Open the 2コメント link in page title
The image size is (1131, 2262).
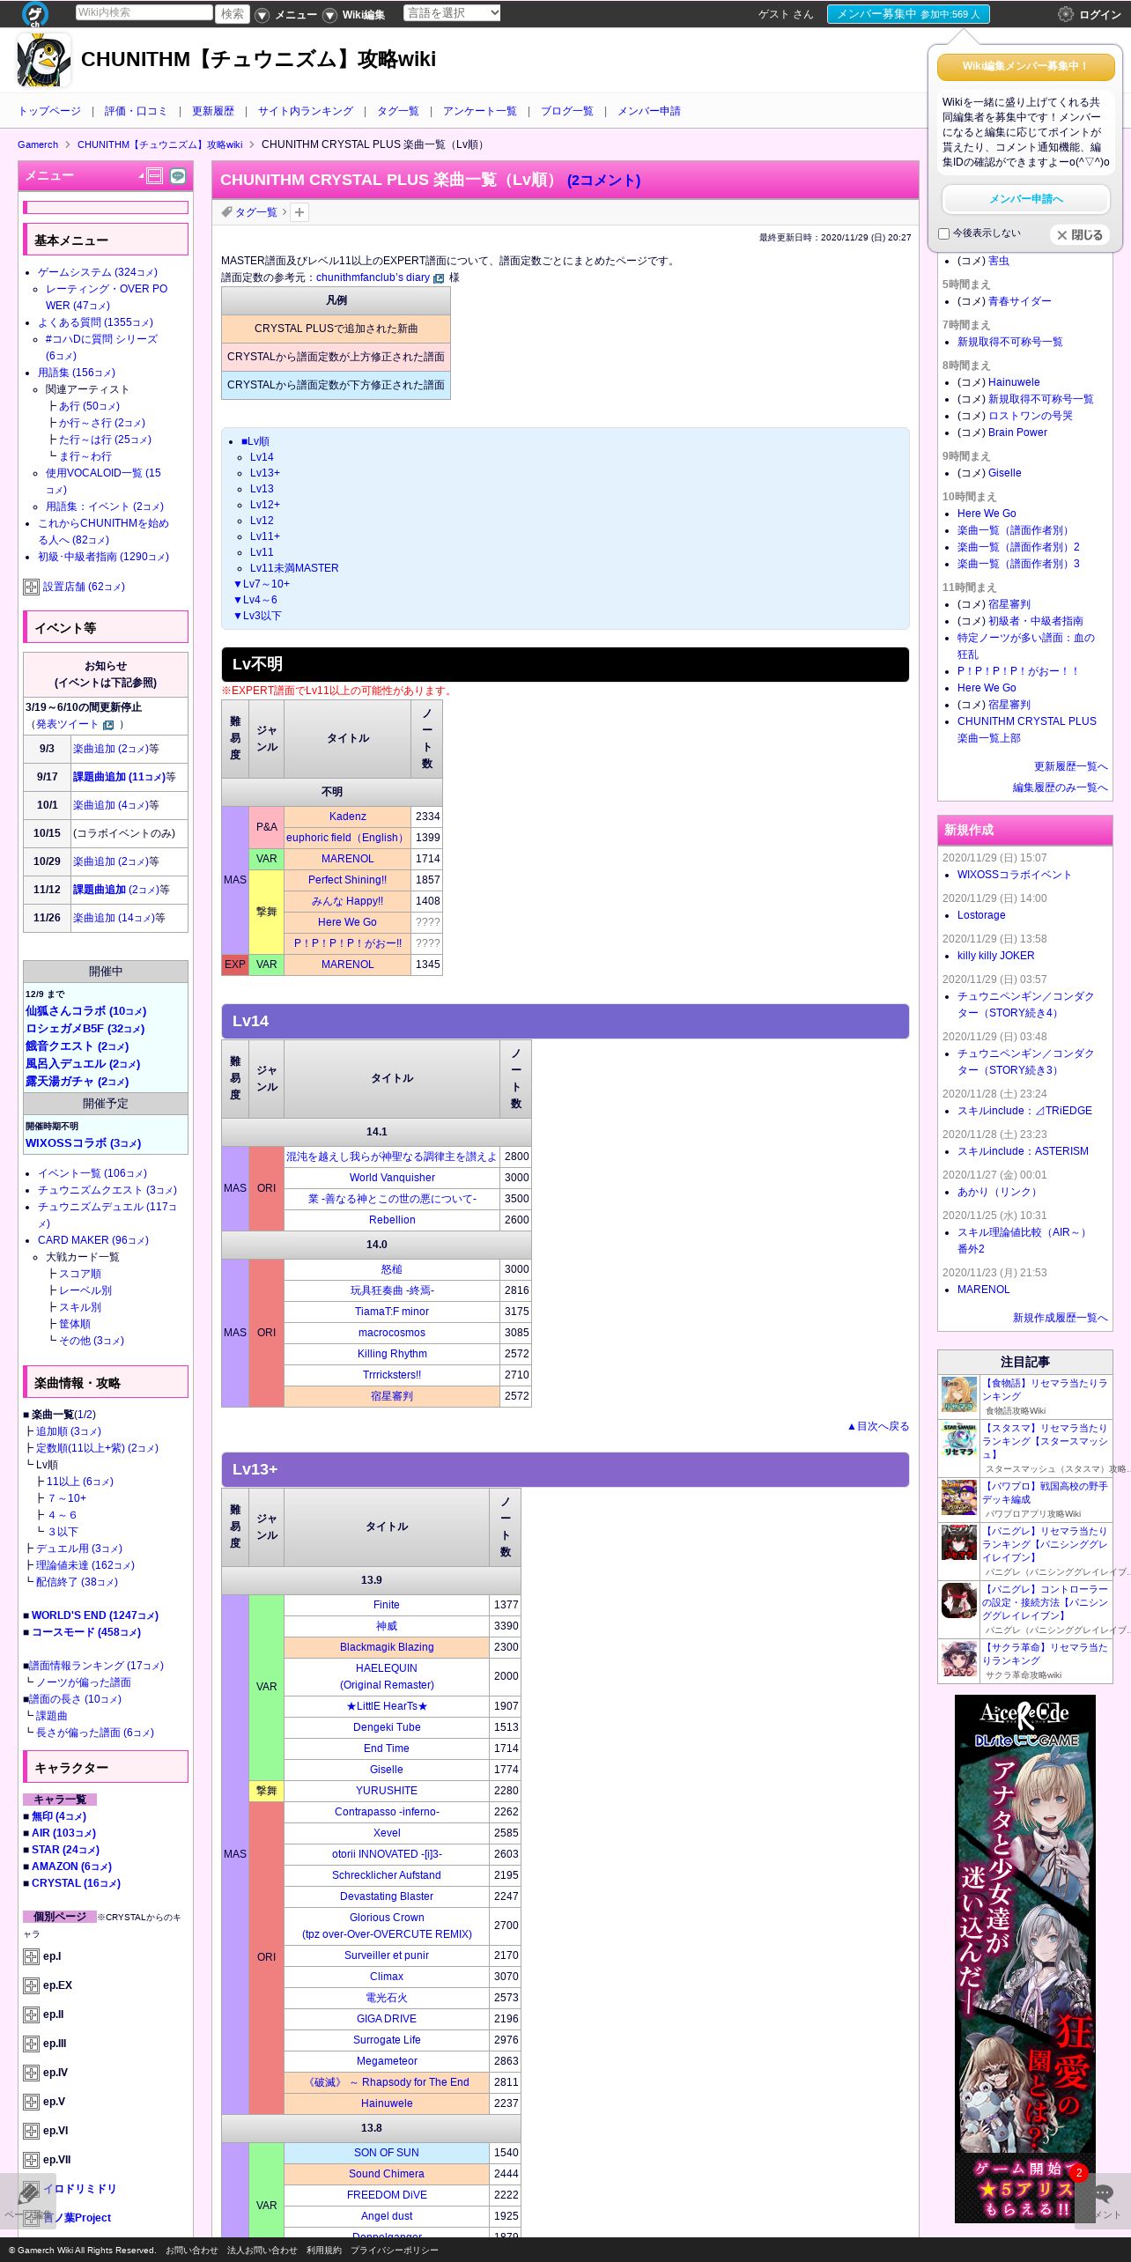[x=604, y=180]
